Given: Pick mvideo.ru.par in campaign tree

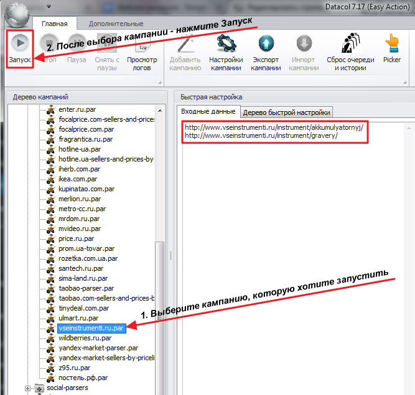Looking at the screenshot, I should [80, 229].
